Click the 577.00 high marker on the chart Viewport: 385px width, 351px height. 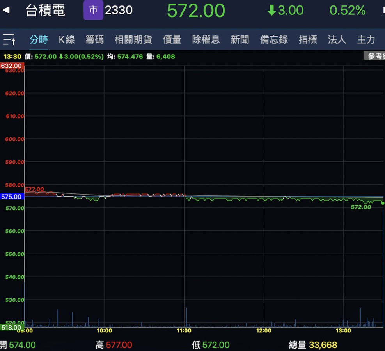[34, 189]
